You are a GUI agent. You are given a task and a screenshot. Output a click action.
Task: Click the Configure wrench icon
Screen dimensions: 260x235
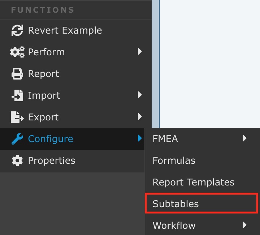point(17,139)
